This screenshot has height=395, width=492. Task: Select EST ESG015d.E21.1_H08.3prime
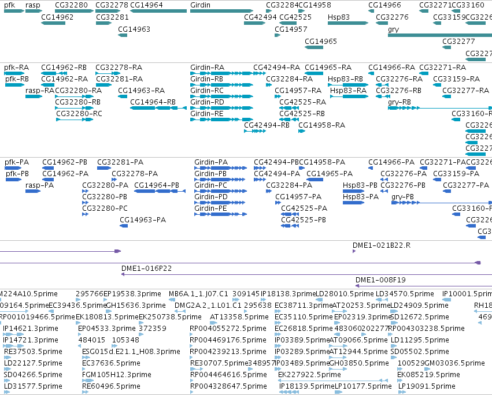[x=131, y=352]
